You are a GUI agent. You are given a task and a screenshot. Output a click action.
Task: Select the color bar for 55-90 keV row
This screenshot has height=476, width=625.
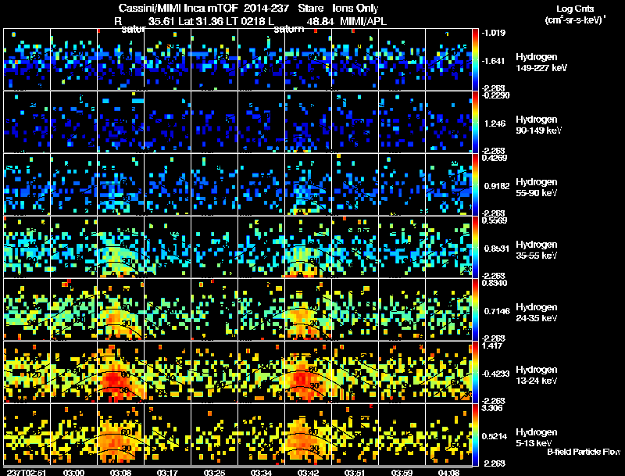click(475, 184)
